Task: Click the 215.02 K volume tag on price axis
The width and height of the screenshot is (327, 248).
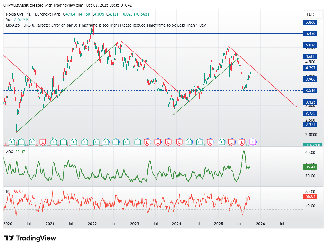Action: pyautogui.click(x=310, y=145)
